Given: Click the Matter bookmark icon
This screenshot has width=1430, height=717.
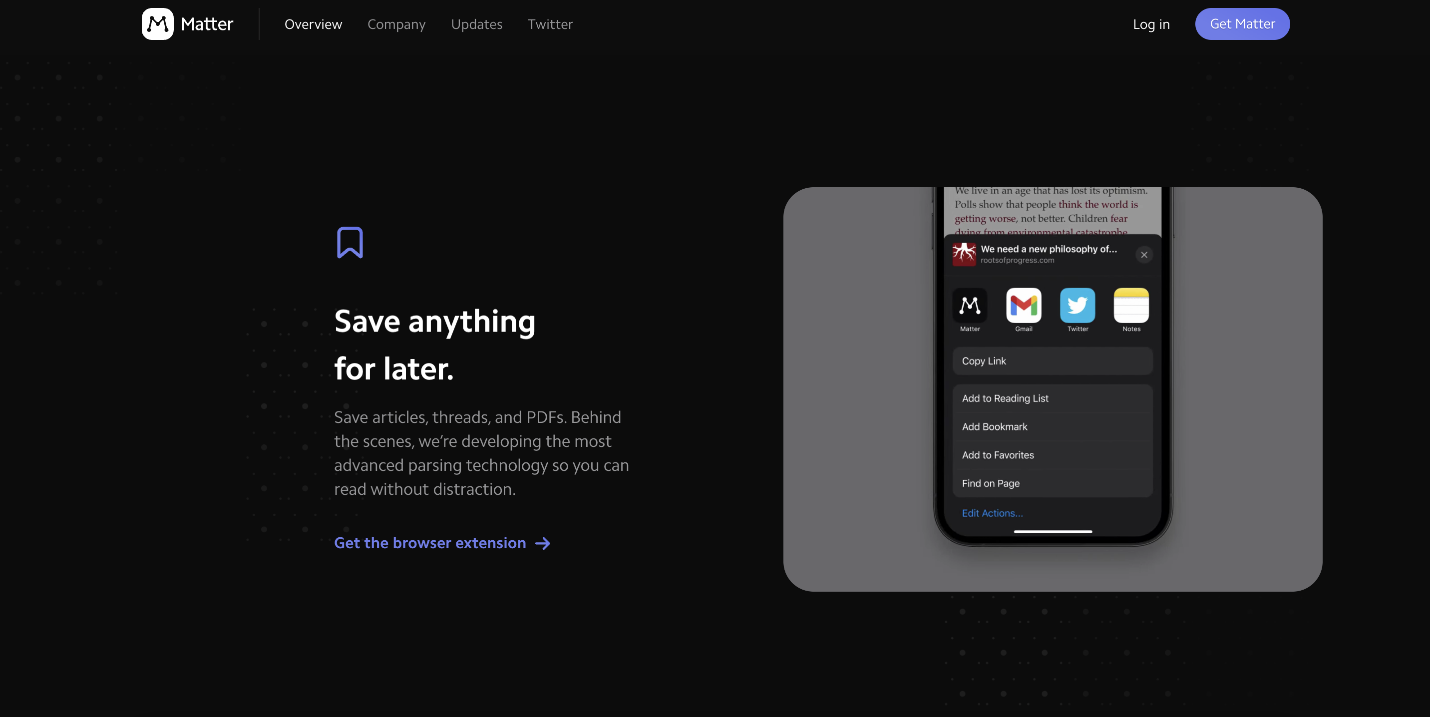Looking at the screenshot, I should click(x=350, y=242).
